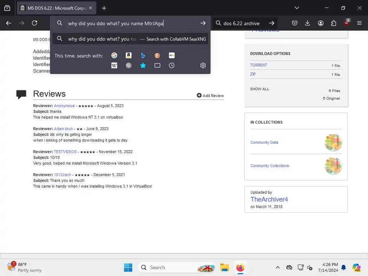Screen dimensions: 368x276
Task: Search this time with Bing icon
Action: point(143,55)
